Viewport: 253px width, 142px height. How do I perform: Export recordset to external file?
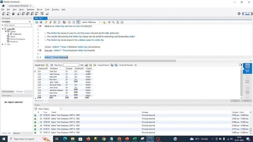click(112, 65)
